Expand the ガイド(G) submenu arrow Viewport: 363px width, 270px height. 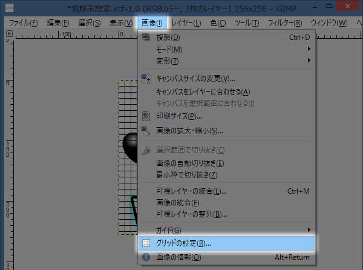click(x=309, y=229)
